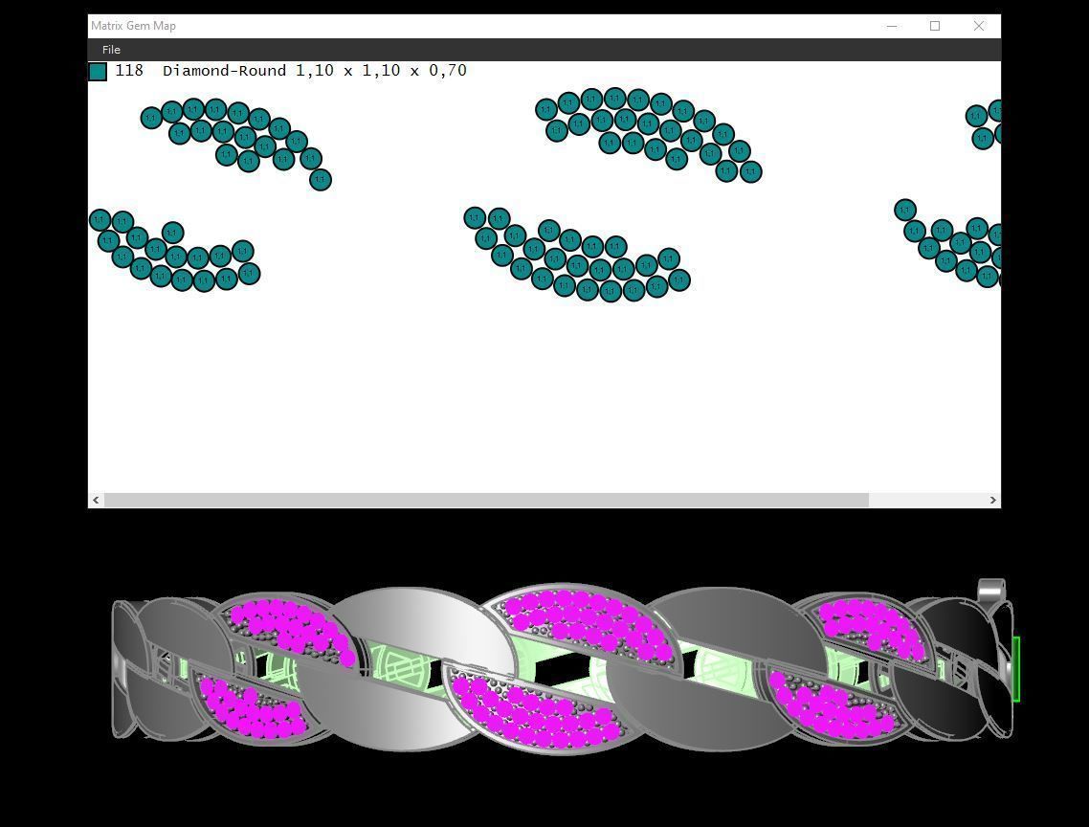Click the teal diamond color swatch in legend
The height and width of the screenshot is (827, 1089).
pos(98,72)
